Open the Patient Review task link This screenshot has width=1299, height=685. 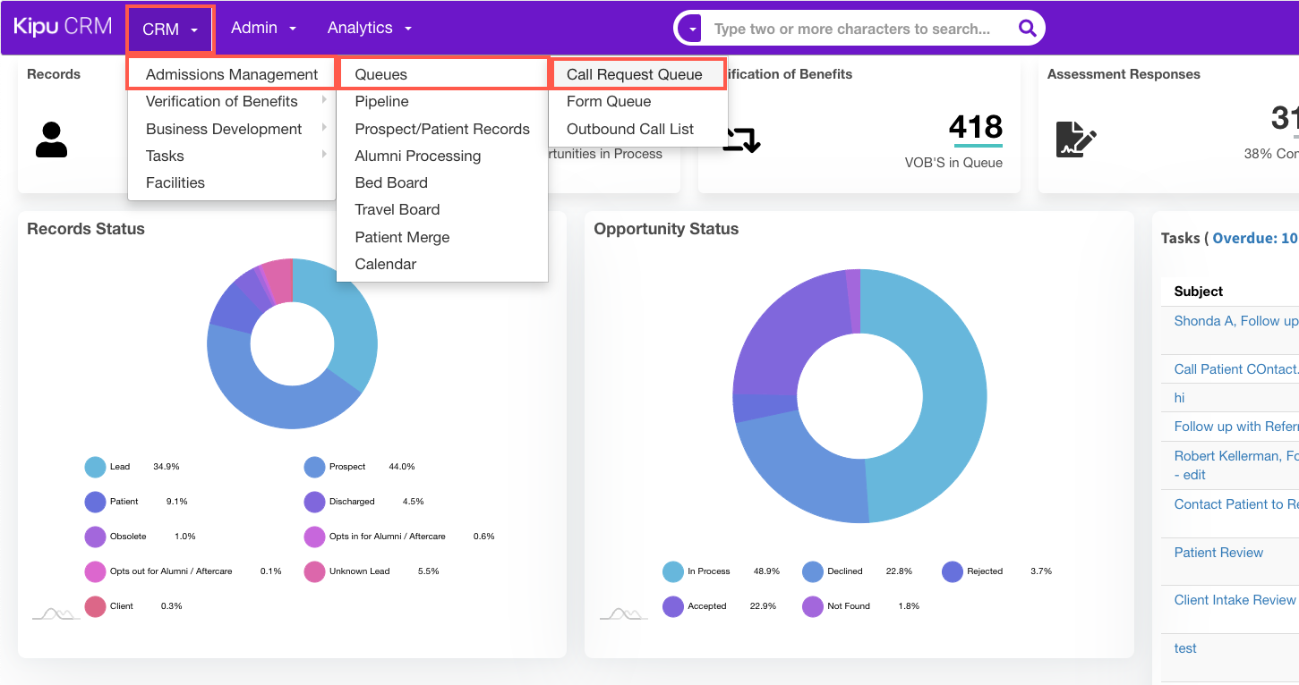tap(1218, 553)
